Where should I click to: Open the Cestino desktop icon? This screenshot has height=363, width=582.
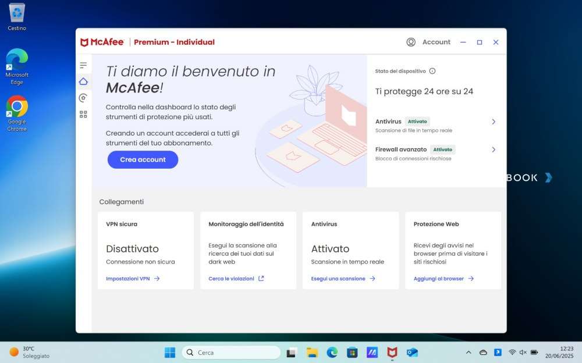[x=17, y=17]
